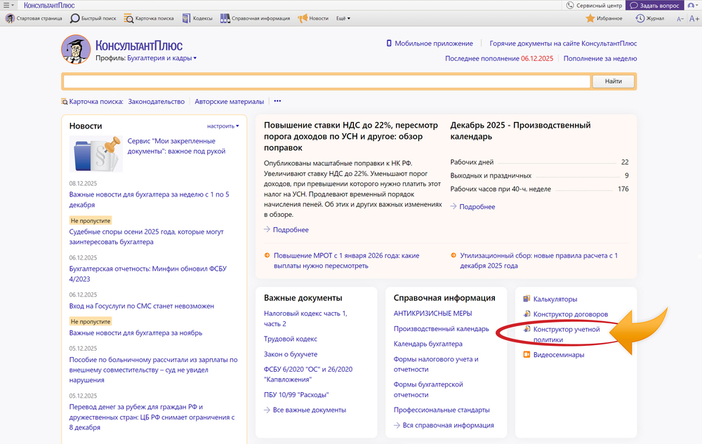Open Карточка поиска from the toolbar

point(128,18)
